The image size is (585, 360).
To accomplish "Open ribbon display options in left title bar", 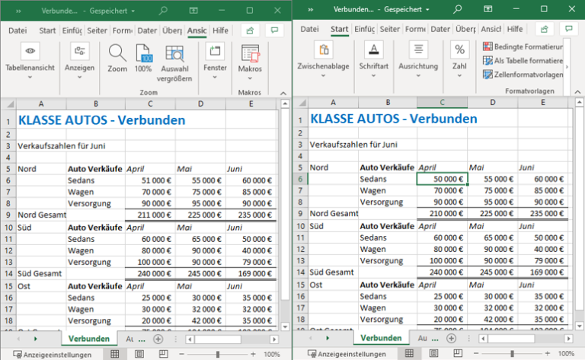I will click(193, 11).
